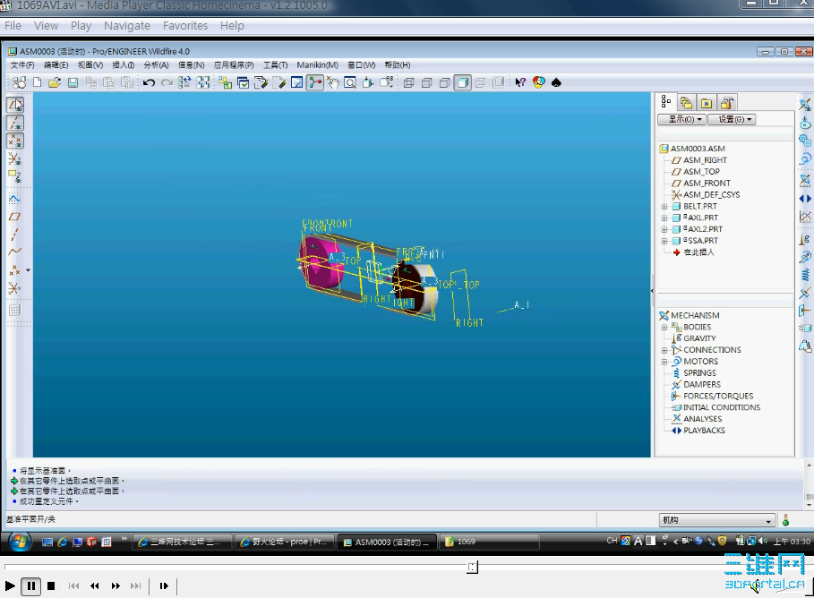Switch to the model tree tab icon
The height and width of the screenshot is (598, 814).
coord(666,102)
